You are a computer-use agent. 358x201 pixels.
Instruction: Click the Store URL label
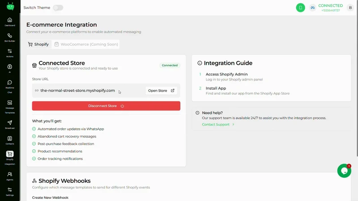click(x=40, y=79)
